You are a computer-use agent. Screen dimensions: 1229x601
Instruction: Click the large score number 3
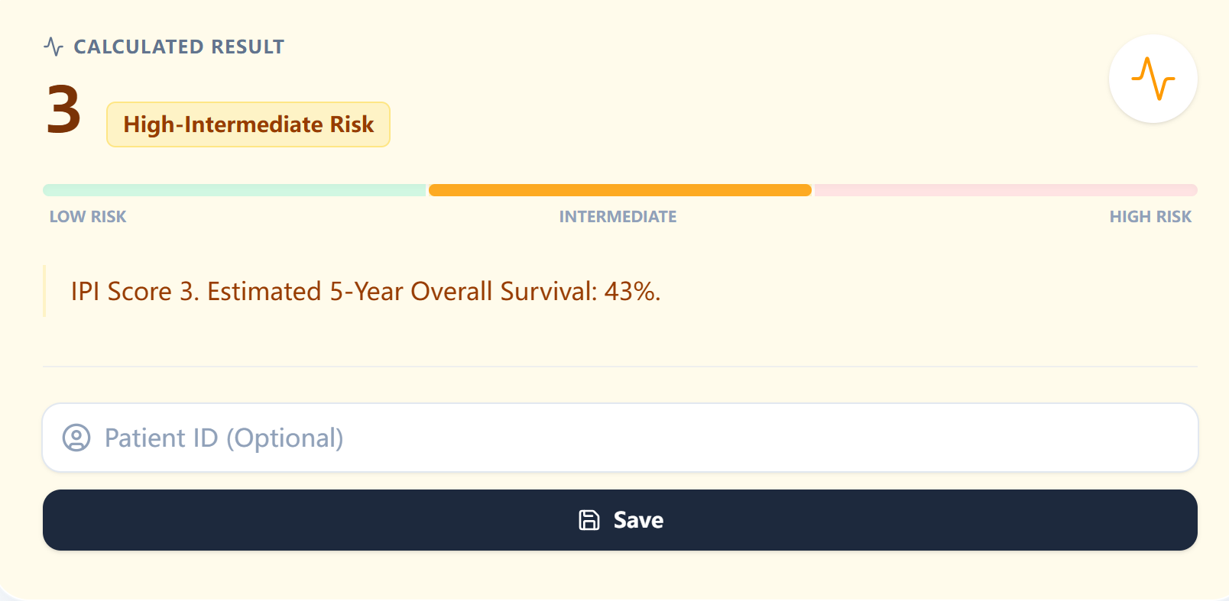(x=64, y=110)
